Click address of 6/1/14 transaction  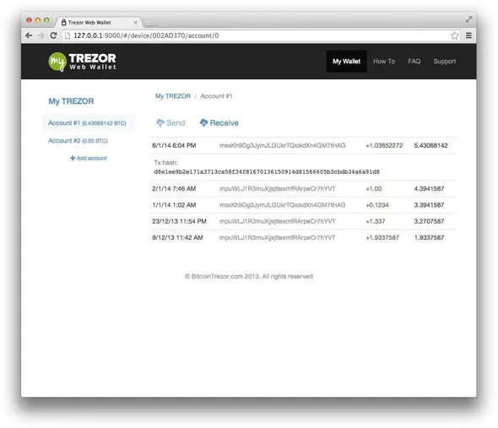(283, 145)
